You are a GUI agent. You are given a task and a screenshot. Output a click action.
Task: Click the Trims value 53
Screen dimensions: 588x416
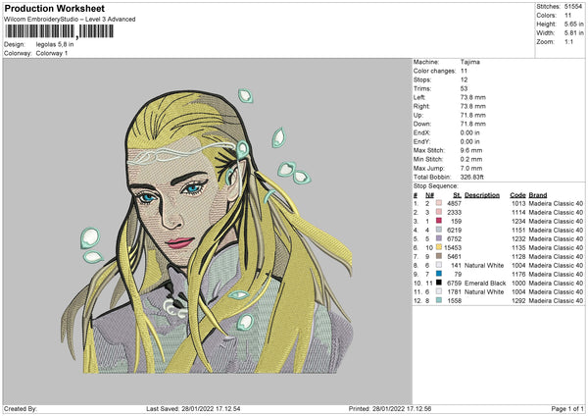coord(464,88)
